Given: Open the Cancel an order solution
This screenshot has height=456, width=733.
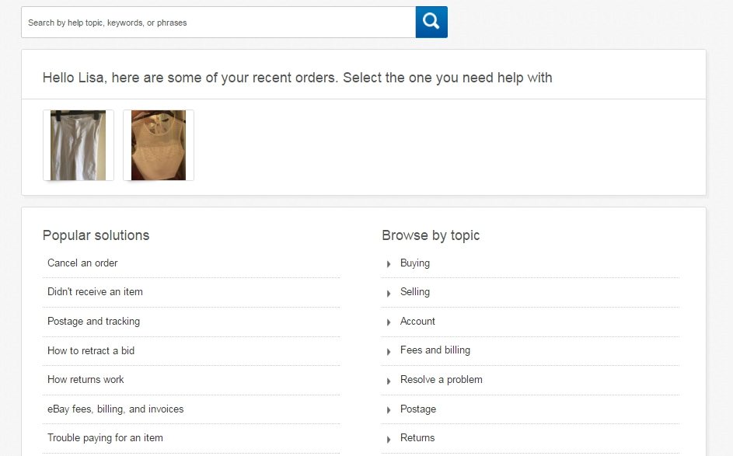Looking at the screenshot, I should click(82, 263).
